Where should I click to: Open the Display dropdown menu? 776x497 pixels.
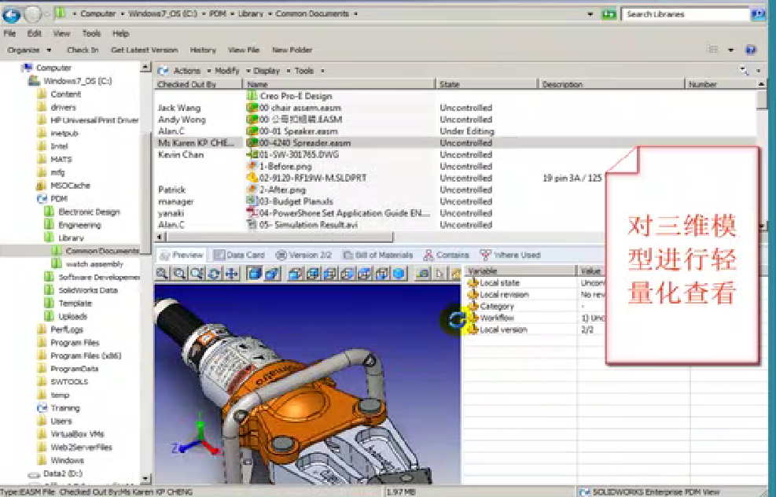pyautogui.click(x=272, y=71)
